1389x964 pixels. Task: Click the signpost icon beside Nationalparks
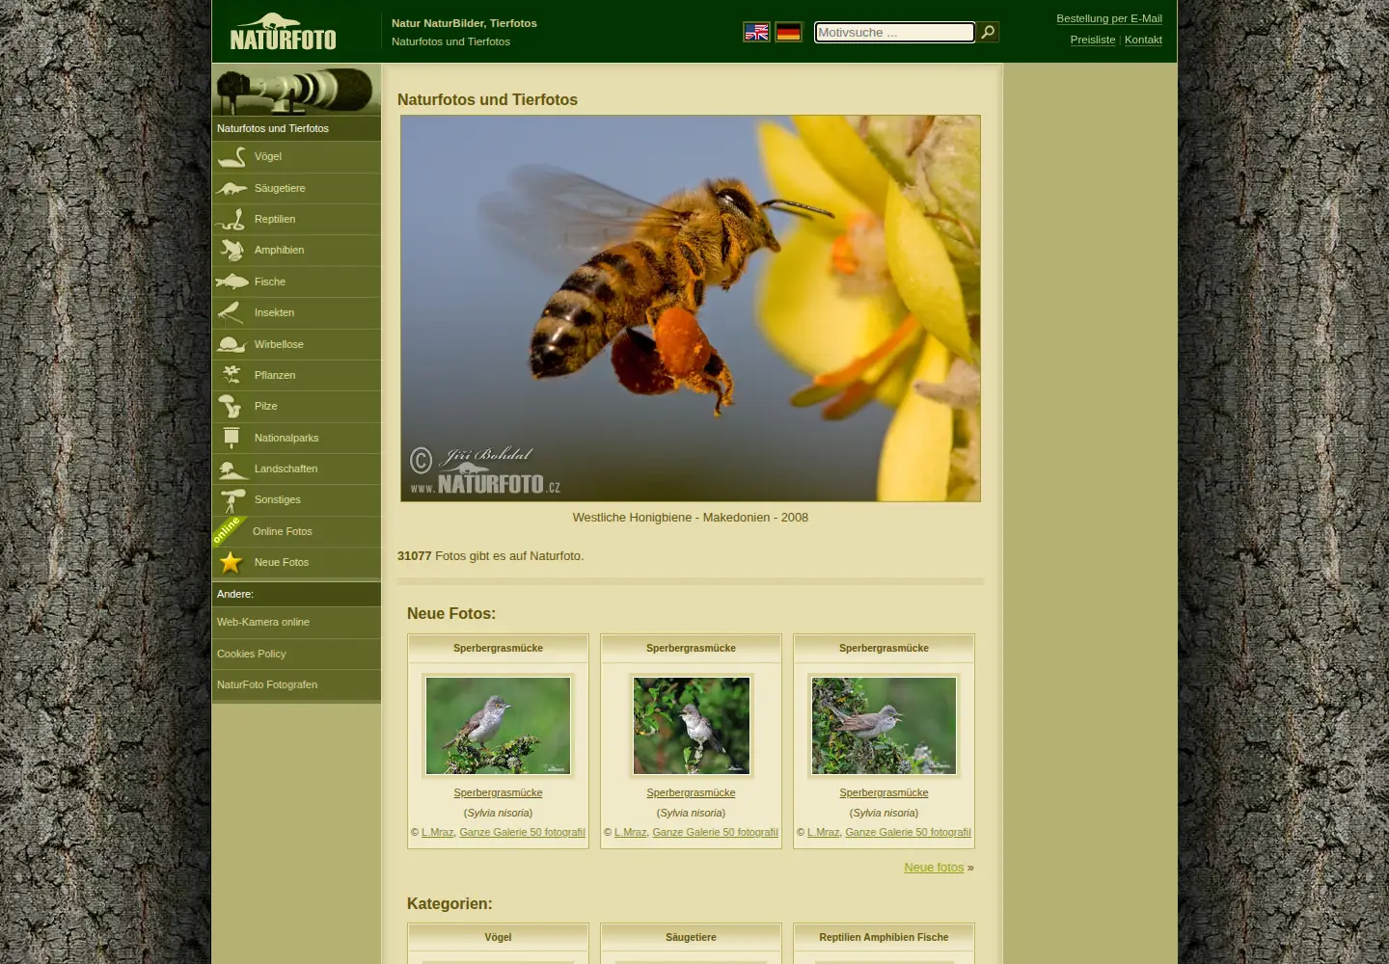point(231,438)
